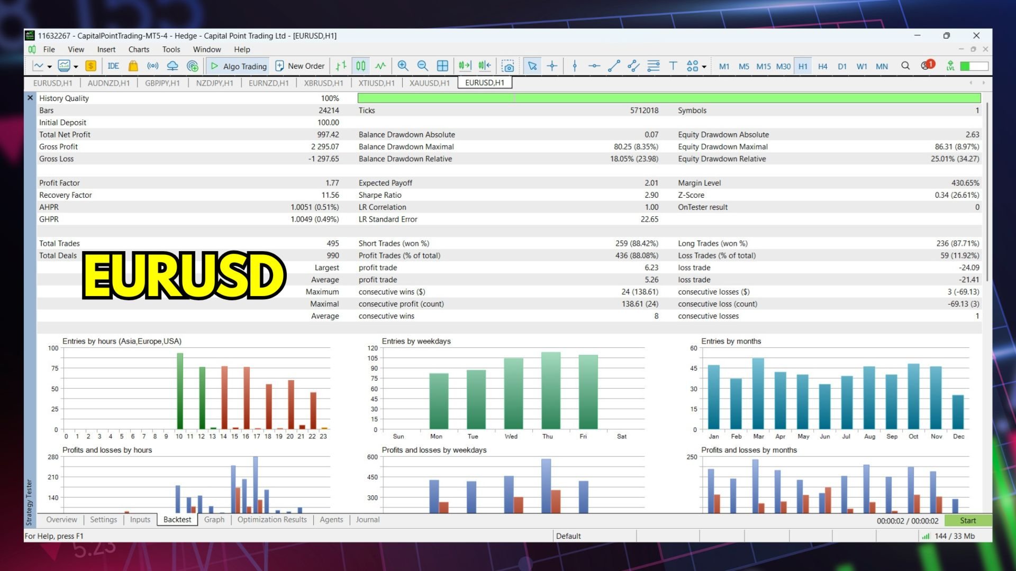The height and width of the screenshot is (571, 1016).
Task: Open the Charts menu
Action: click(139, 49)
